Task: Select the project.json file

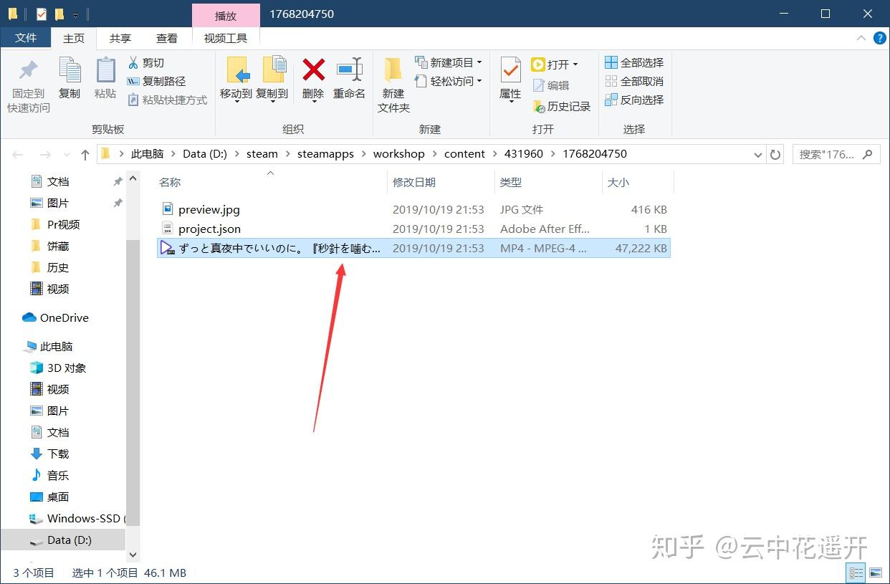Action: click(x=209, y=229)
